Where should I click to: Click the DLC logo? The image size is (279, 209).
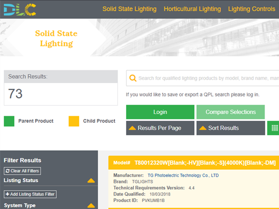[20, 10]
